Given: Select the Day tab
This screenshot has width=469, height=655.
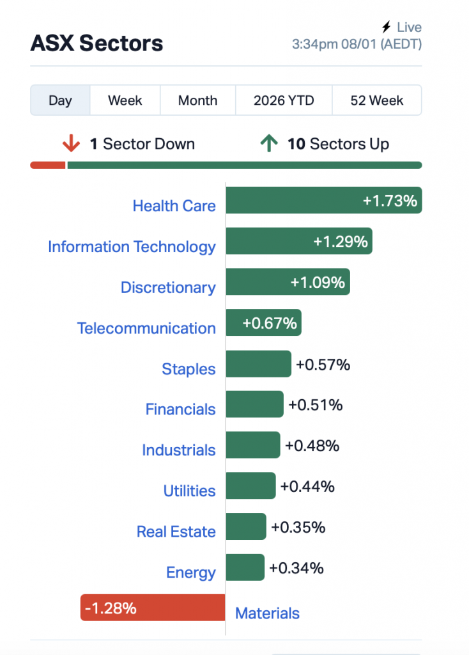Looking at the screenshot, I should (x=61, y=100).
